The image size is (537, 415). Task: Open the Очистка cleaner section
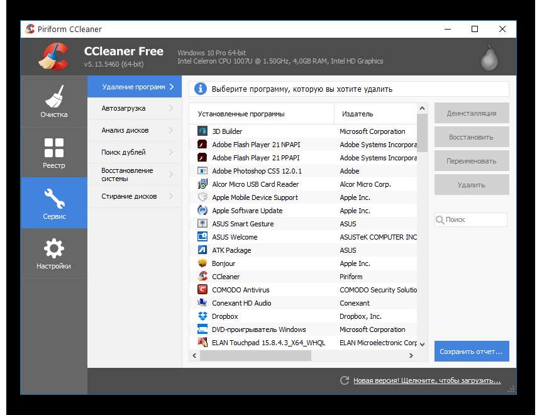(x=54, y=101)
